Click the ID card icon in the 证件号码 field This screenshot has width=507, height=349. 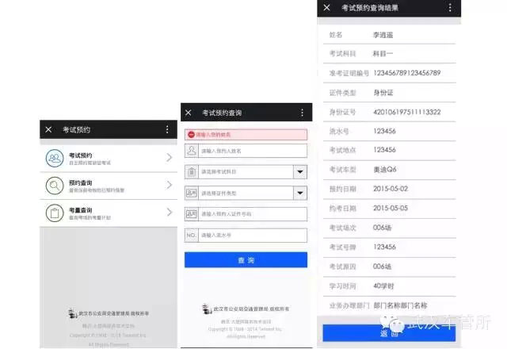pyautogui.click(x=192, y=214)
